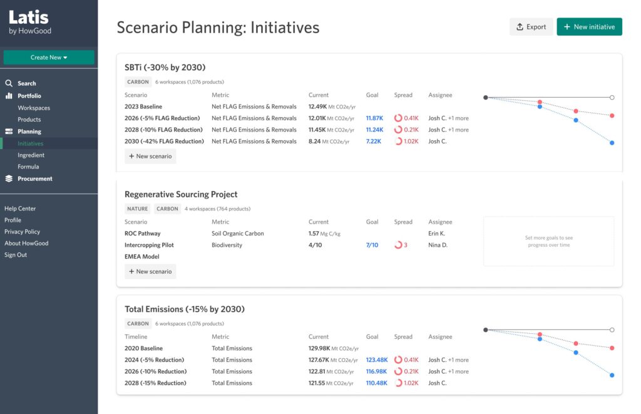The image size is (641, 414).
Task: Expand '+1 more' assignees on 2024 Reduction row
Action: pos(458,360)
